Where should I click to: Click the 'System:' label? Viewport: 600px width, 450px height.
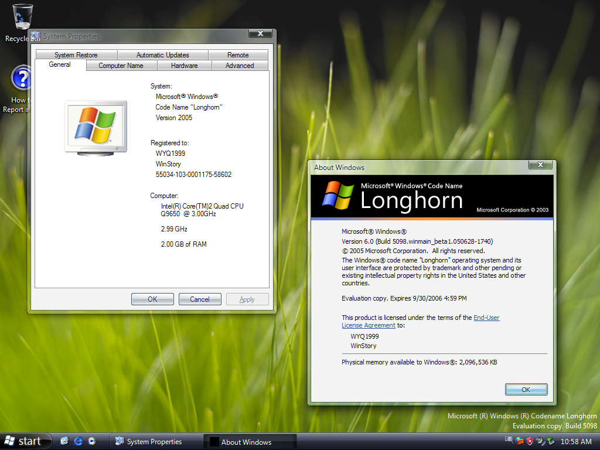pos(161,87)
